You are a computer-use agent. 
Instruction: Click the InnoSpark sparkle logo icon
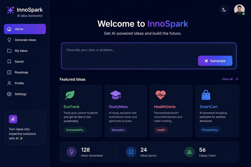11,10
